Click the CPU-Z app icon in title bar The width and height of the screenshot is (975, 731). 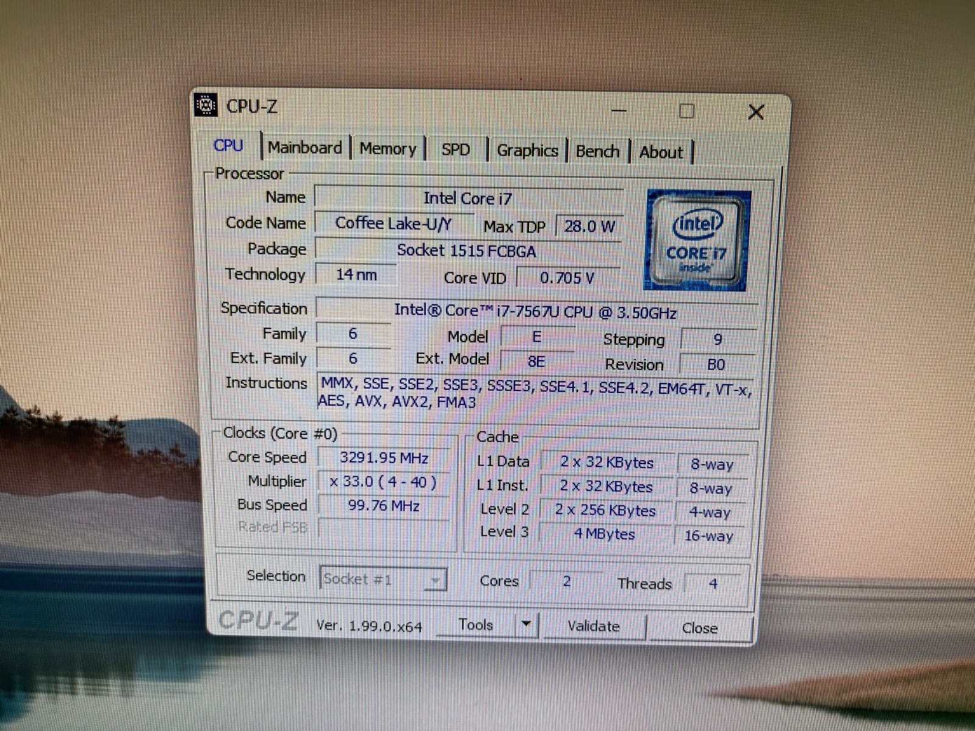click(206, 105)
